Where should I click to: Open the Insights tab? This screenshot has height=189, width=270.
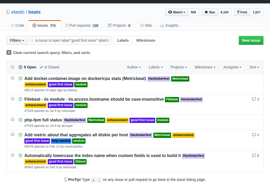[169, 25]
